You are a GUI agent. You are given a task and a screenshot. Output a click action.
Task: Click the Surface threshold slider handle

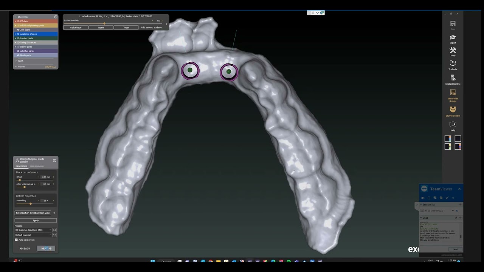pyautogui.click(x=104, y=23)
